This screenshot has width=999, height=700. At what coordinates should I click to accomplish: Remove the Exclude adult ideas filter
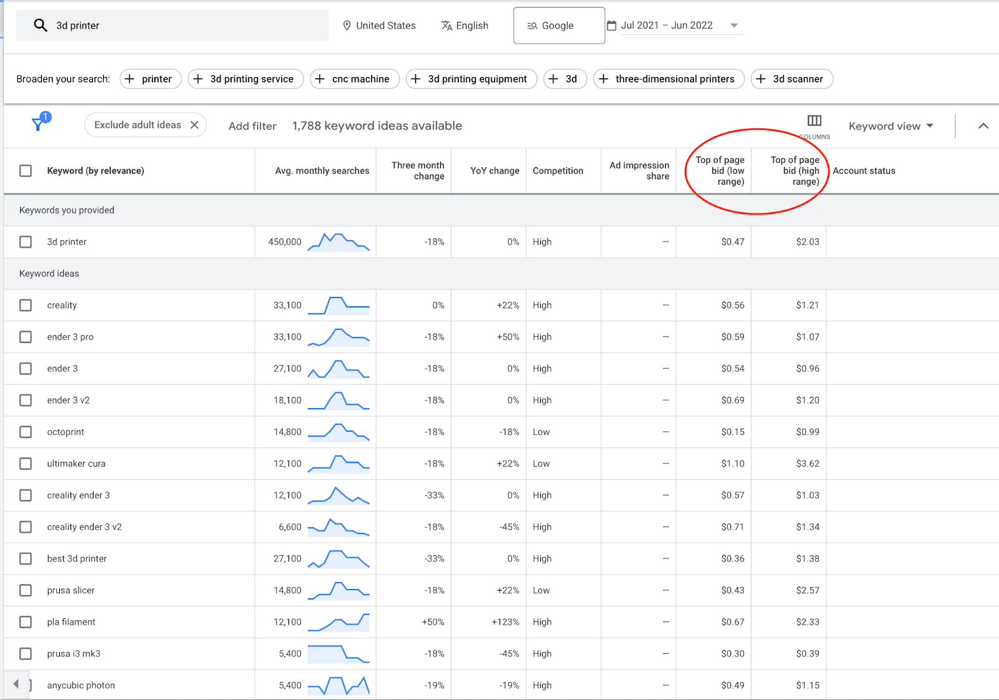[x=195, y=125]
